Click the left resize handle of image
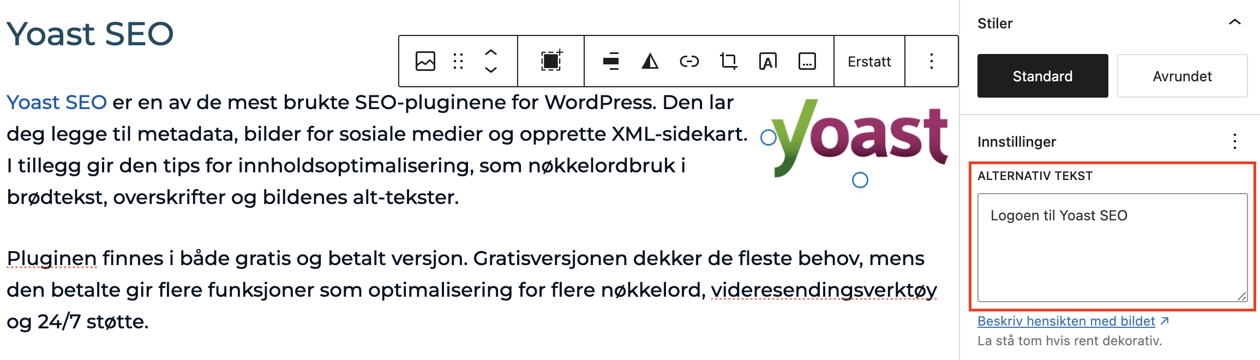The image size is (1260, 360). pyautogui.click(x=769, y=137)
